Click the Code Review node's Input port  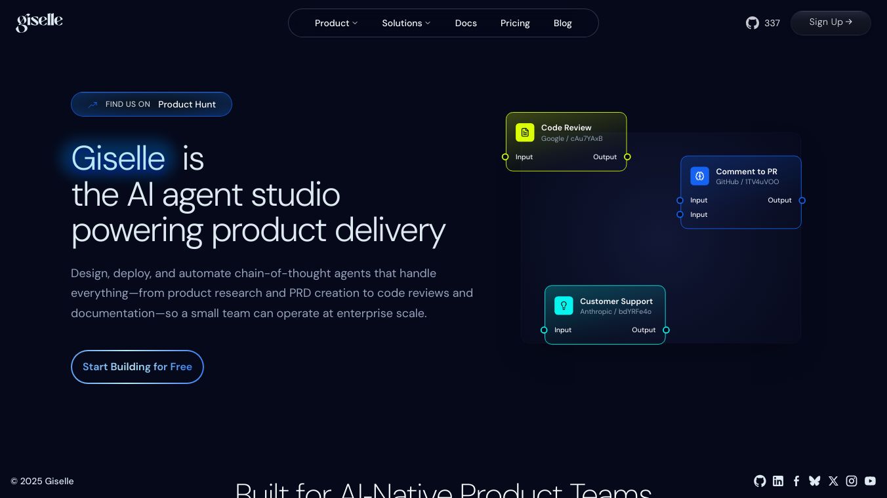pyautogui.click(x=505, y=157)
